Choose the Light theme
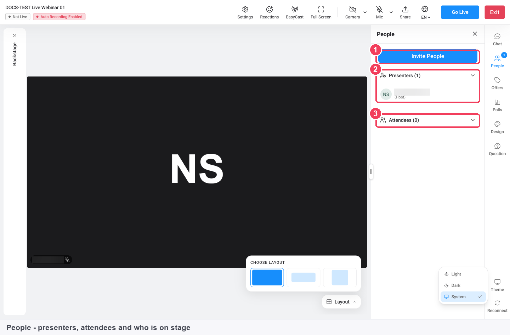This screenshot has width=510, height=335. (x=463, y=274)
